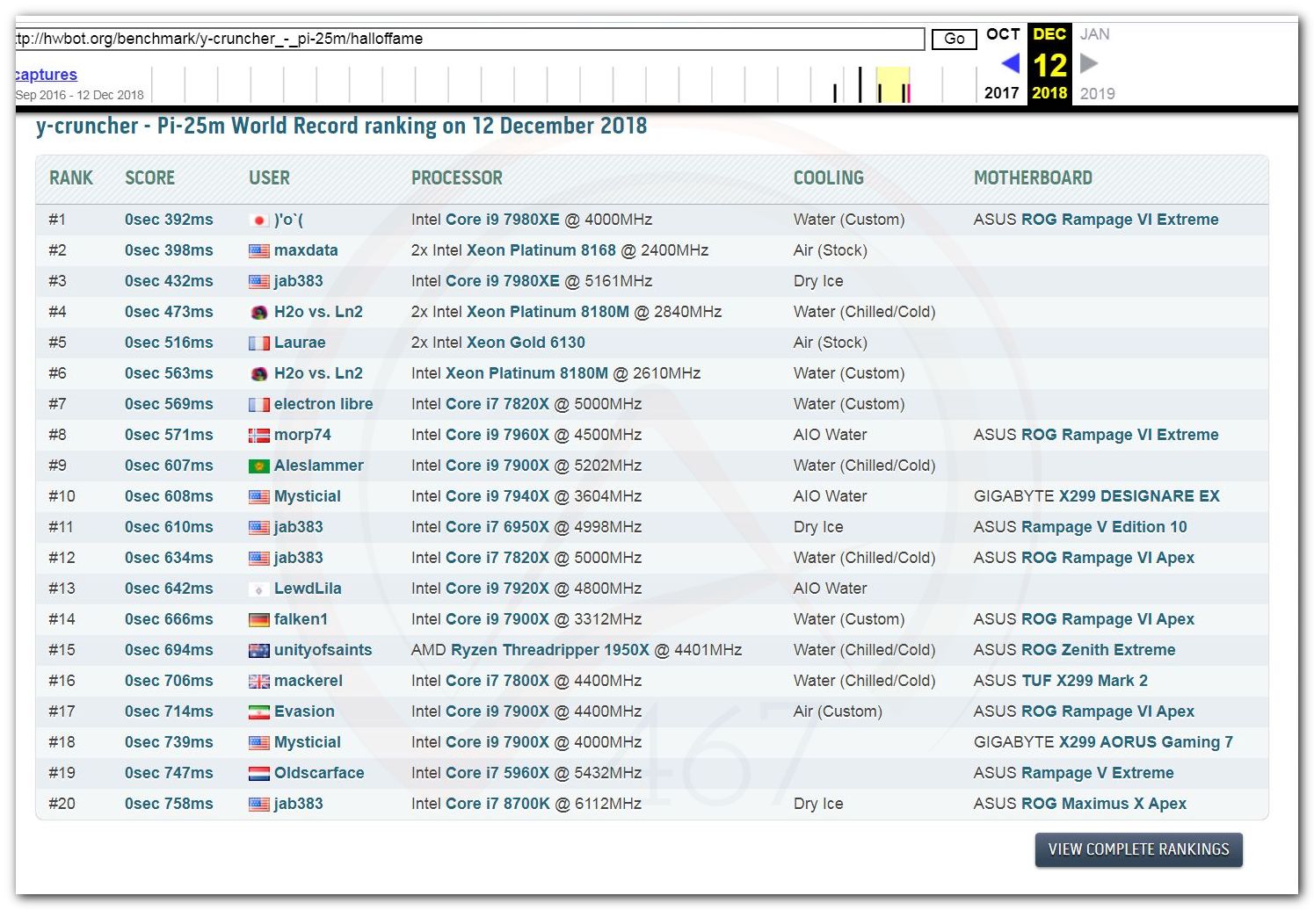This screenshot has width=1314, height=910.
Task: Click the Norway flag beside morp74
Action: click(258, 436)
